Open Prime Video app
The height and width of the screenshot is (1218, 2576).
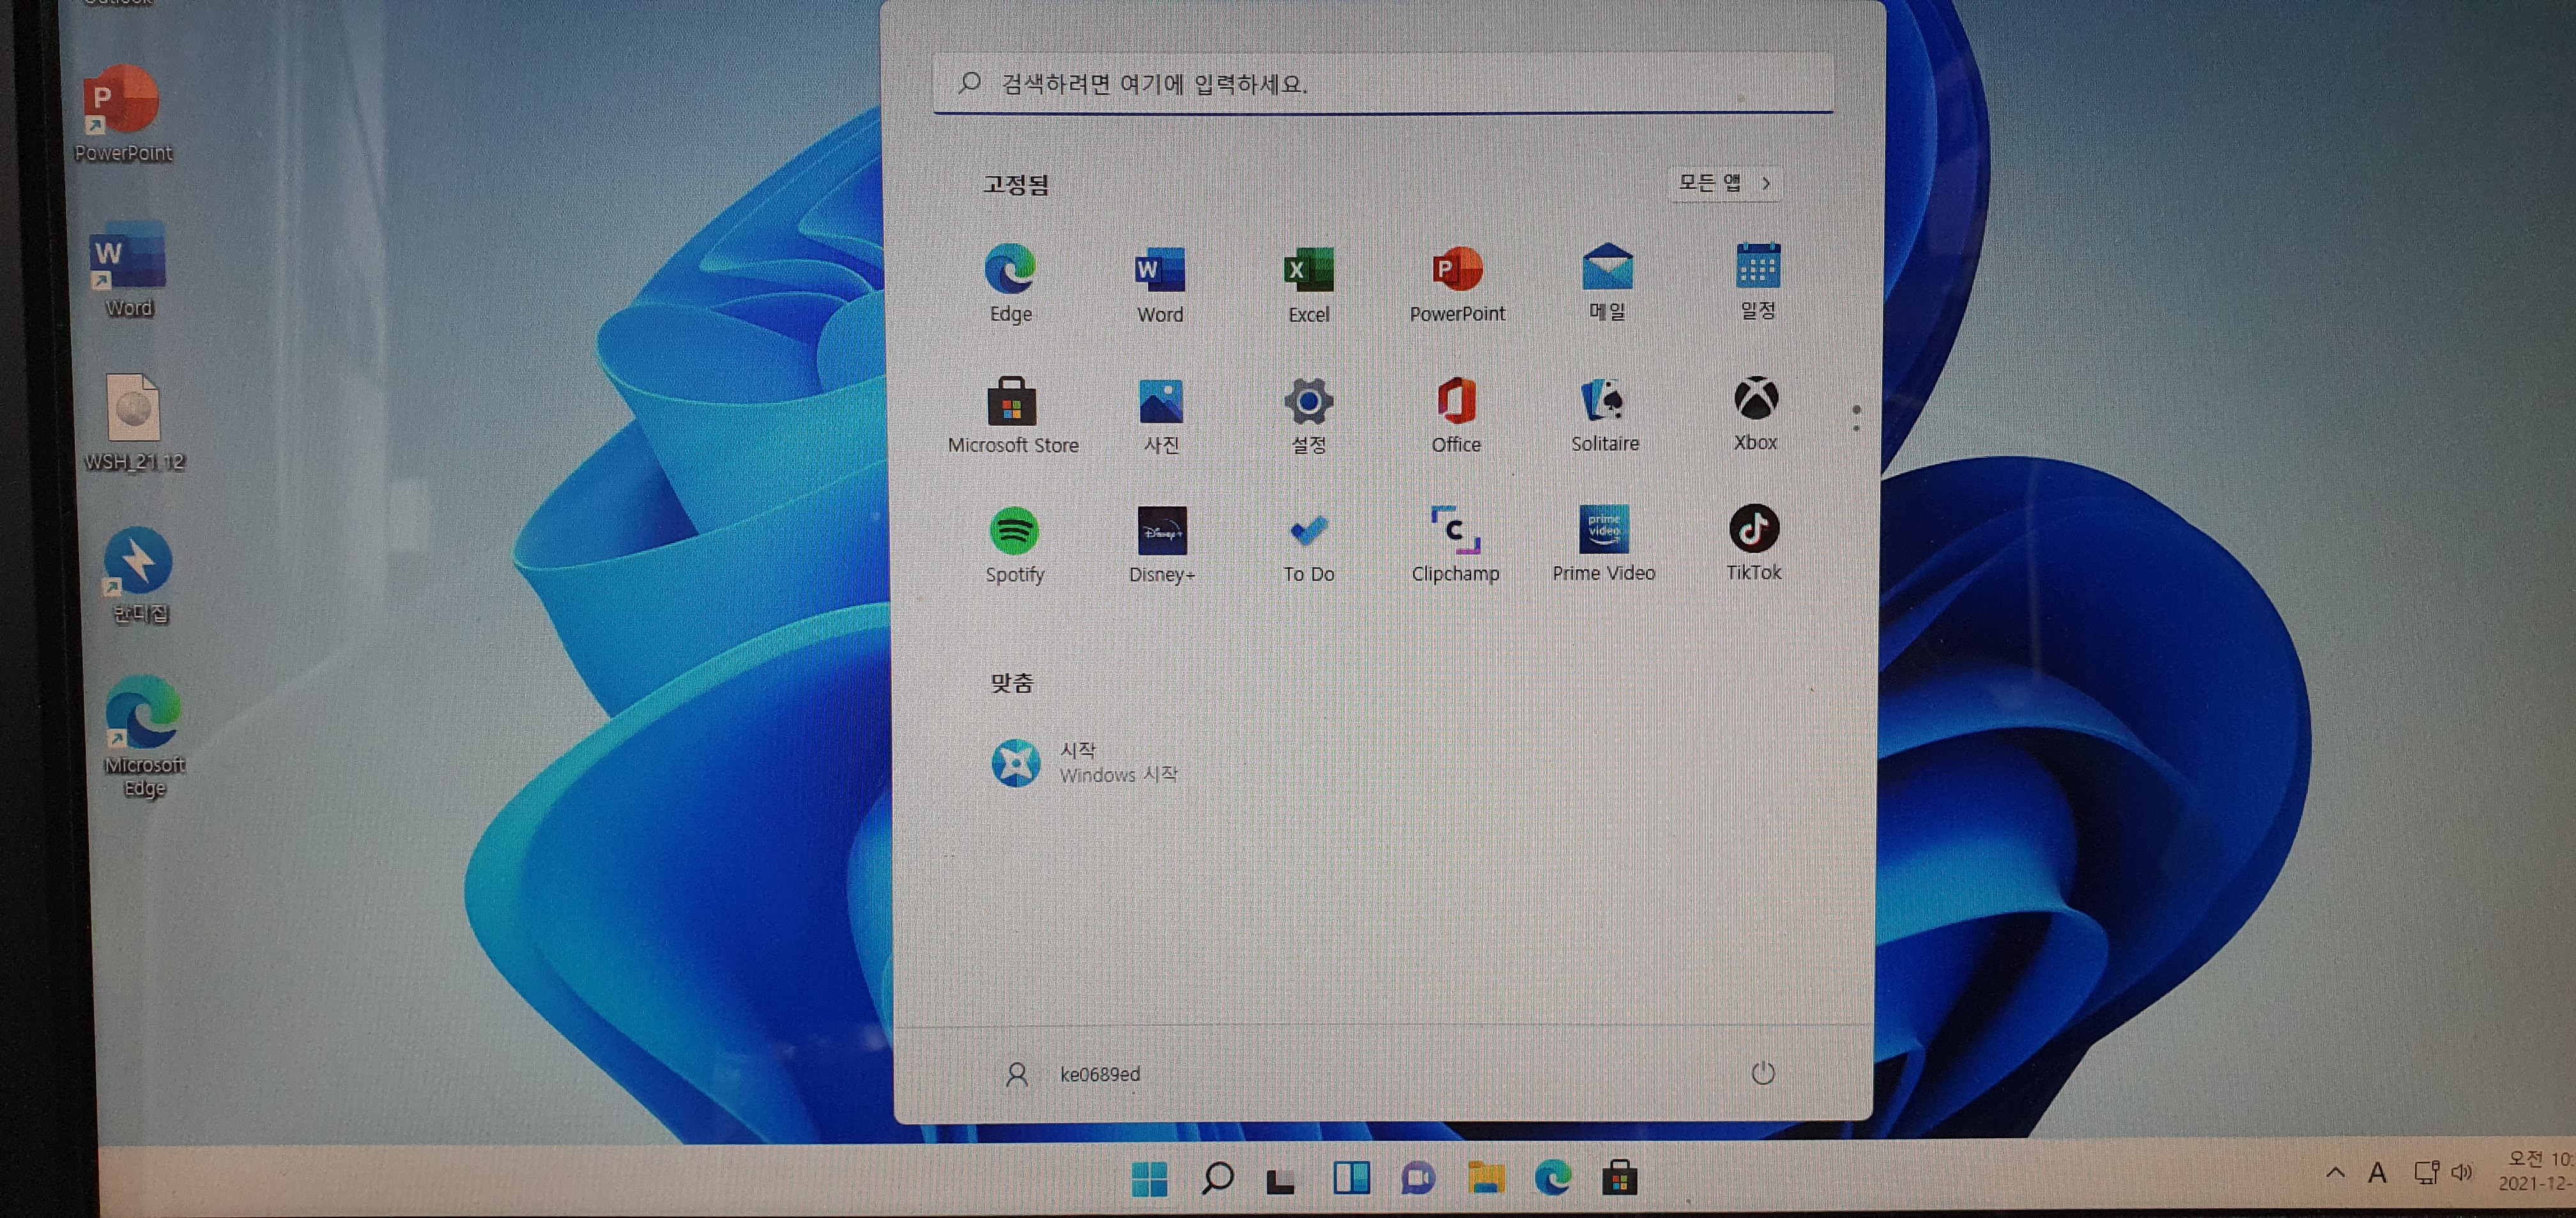(x=1604, y=545)
